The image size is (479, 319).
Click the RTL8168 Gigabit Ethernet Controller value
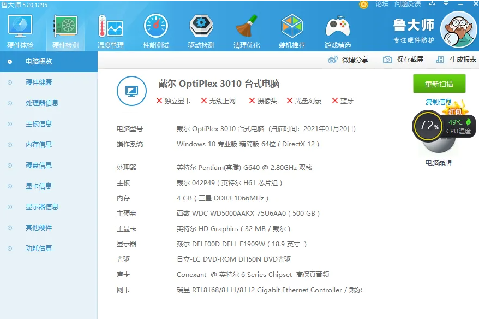click(270, 290)
